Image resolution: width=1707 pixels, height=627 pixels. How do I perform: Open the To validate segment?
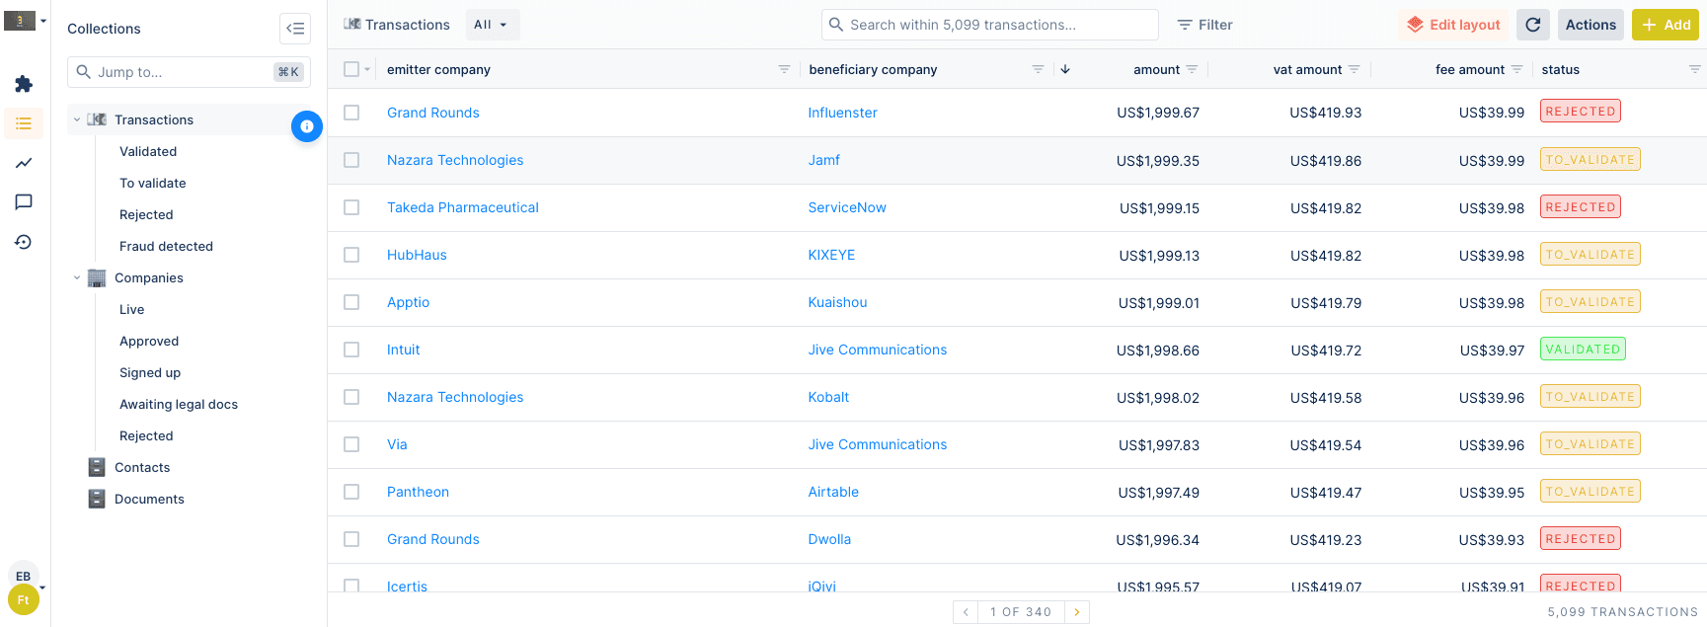[x=153, y=183]
